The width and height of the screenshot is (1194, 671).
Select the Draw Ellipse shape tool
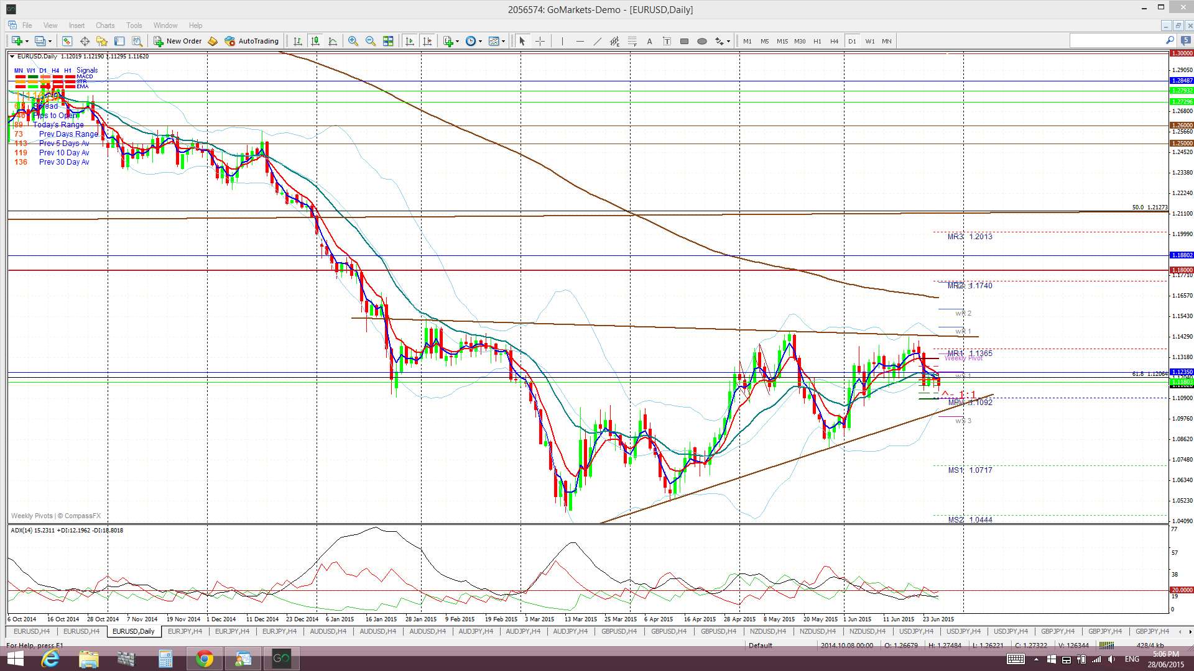pyautogui.click(x=702, y=41)
